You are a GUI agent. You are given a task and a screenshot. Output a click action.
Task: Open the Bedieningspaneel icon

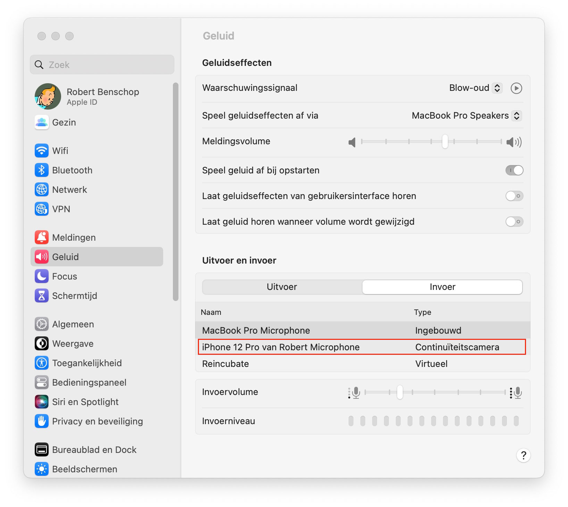(x=42, y=383)
